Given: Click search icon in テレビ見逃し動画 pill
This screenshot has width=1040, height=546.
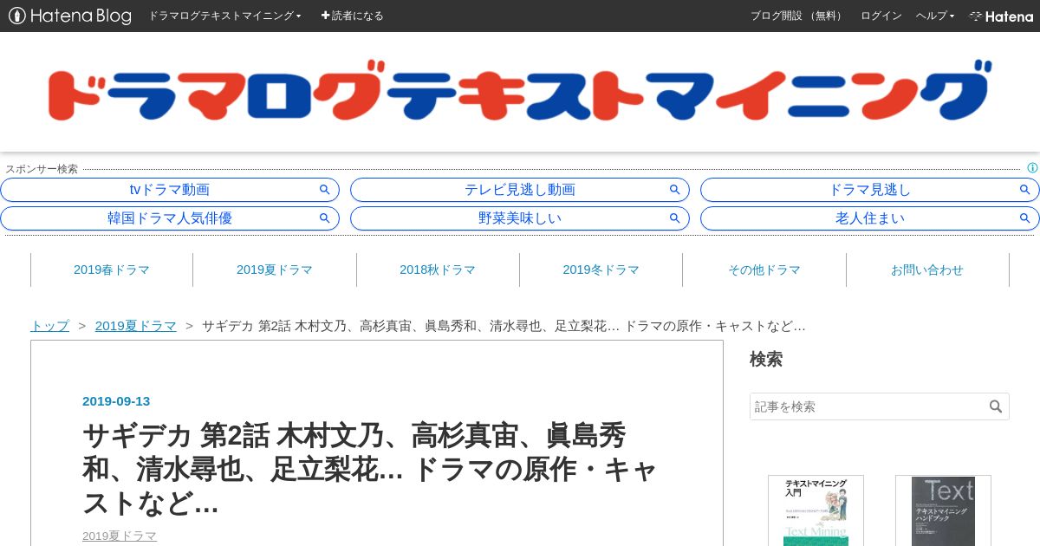Looking at the screenshot, I should 675,190.
